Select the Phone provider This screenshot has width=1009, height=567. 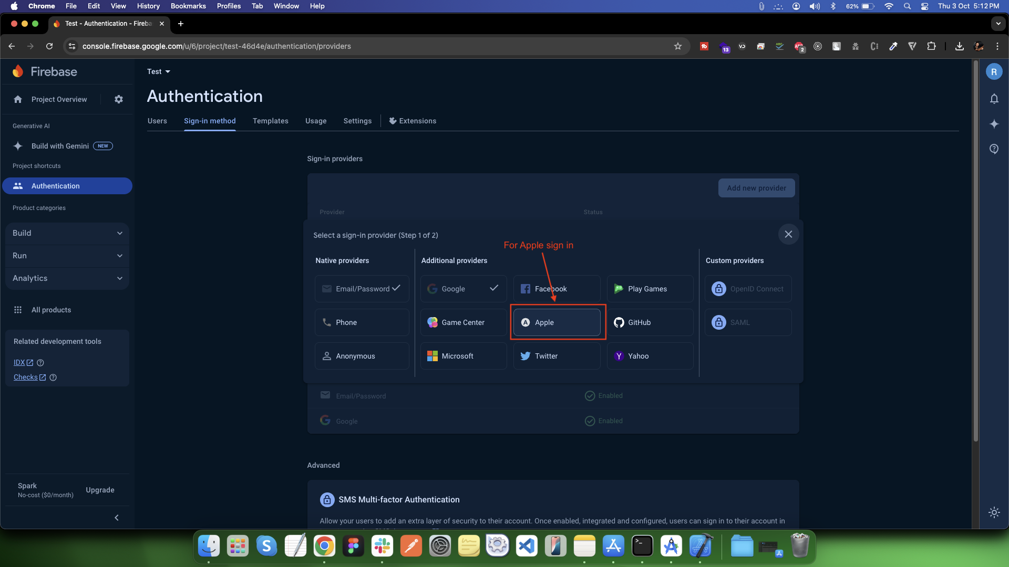pos(362,322)
